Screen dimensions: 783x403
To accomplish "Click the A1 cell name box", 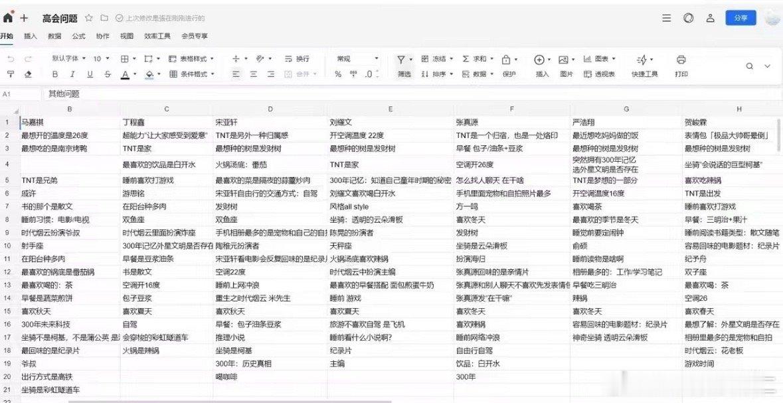I will (20, 93).
